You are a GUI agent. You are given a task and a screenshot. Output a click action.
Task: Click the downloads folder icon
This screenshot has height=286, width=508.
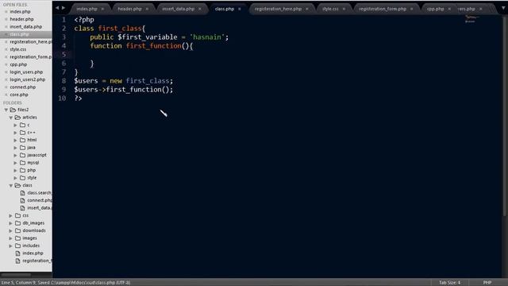[x=17, y=230]
